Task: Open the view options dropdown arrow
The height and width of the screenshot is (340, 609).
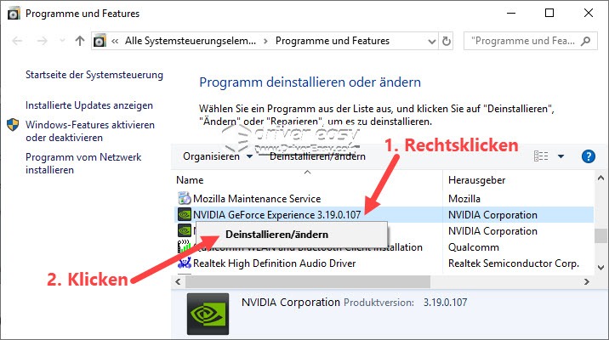Action: point(561,156)
